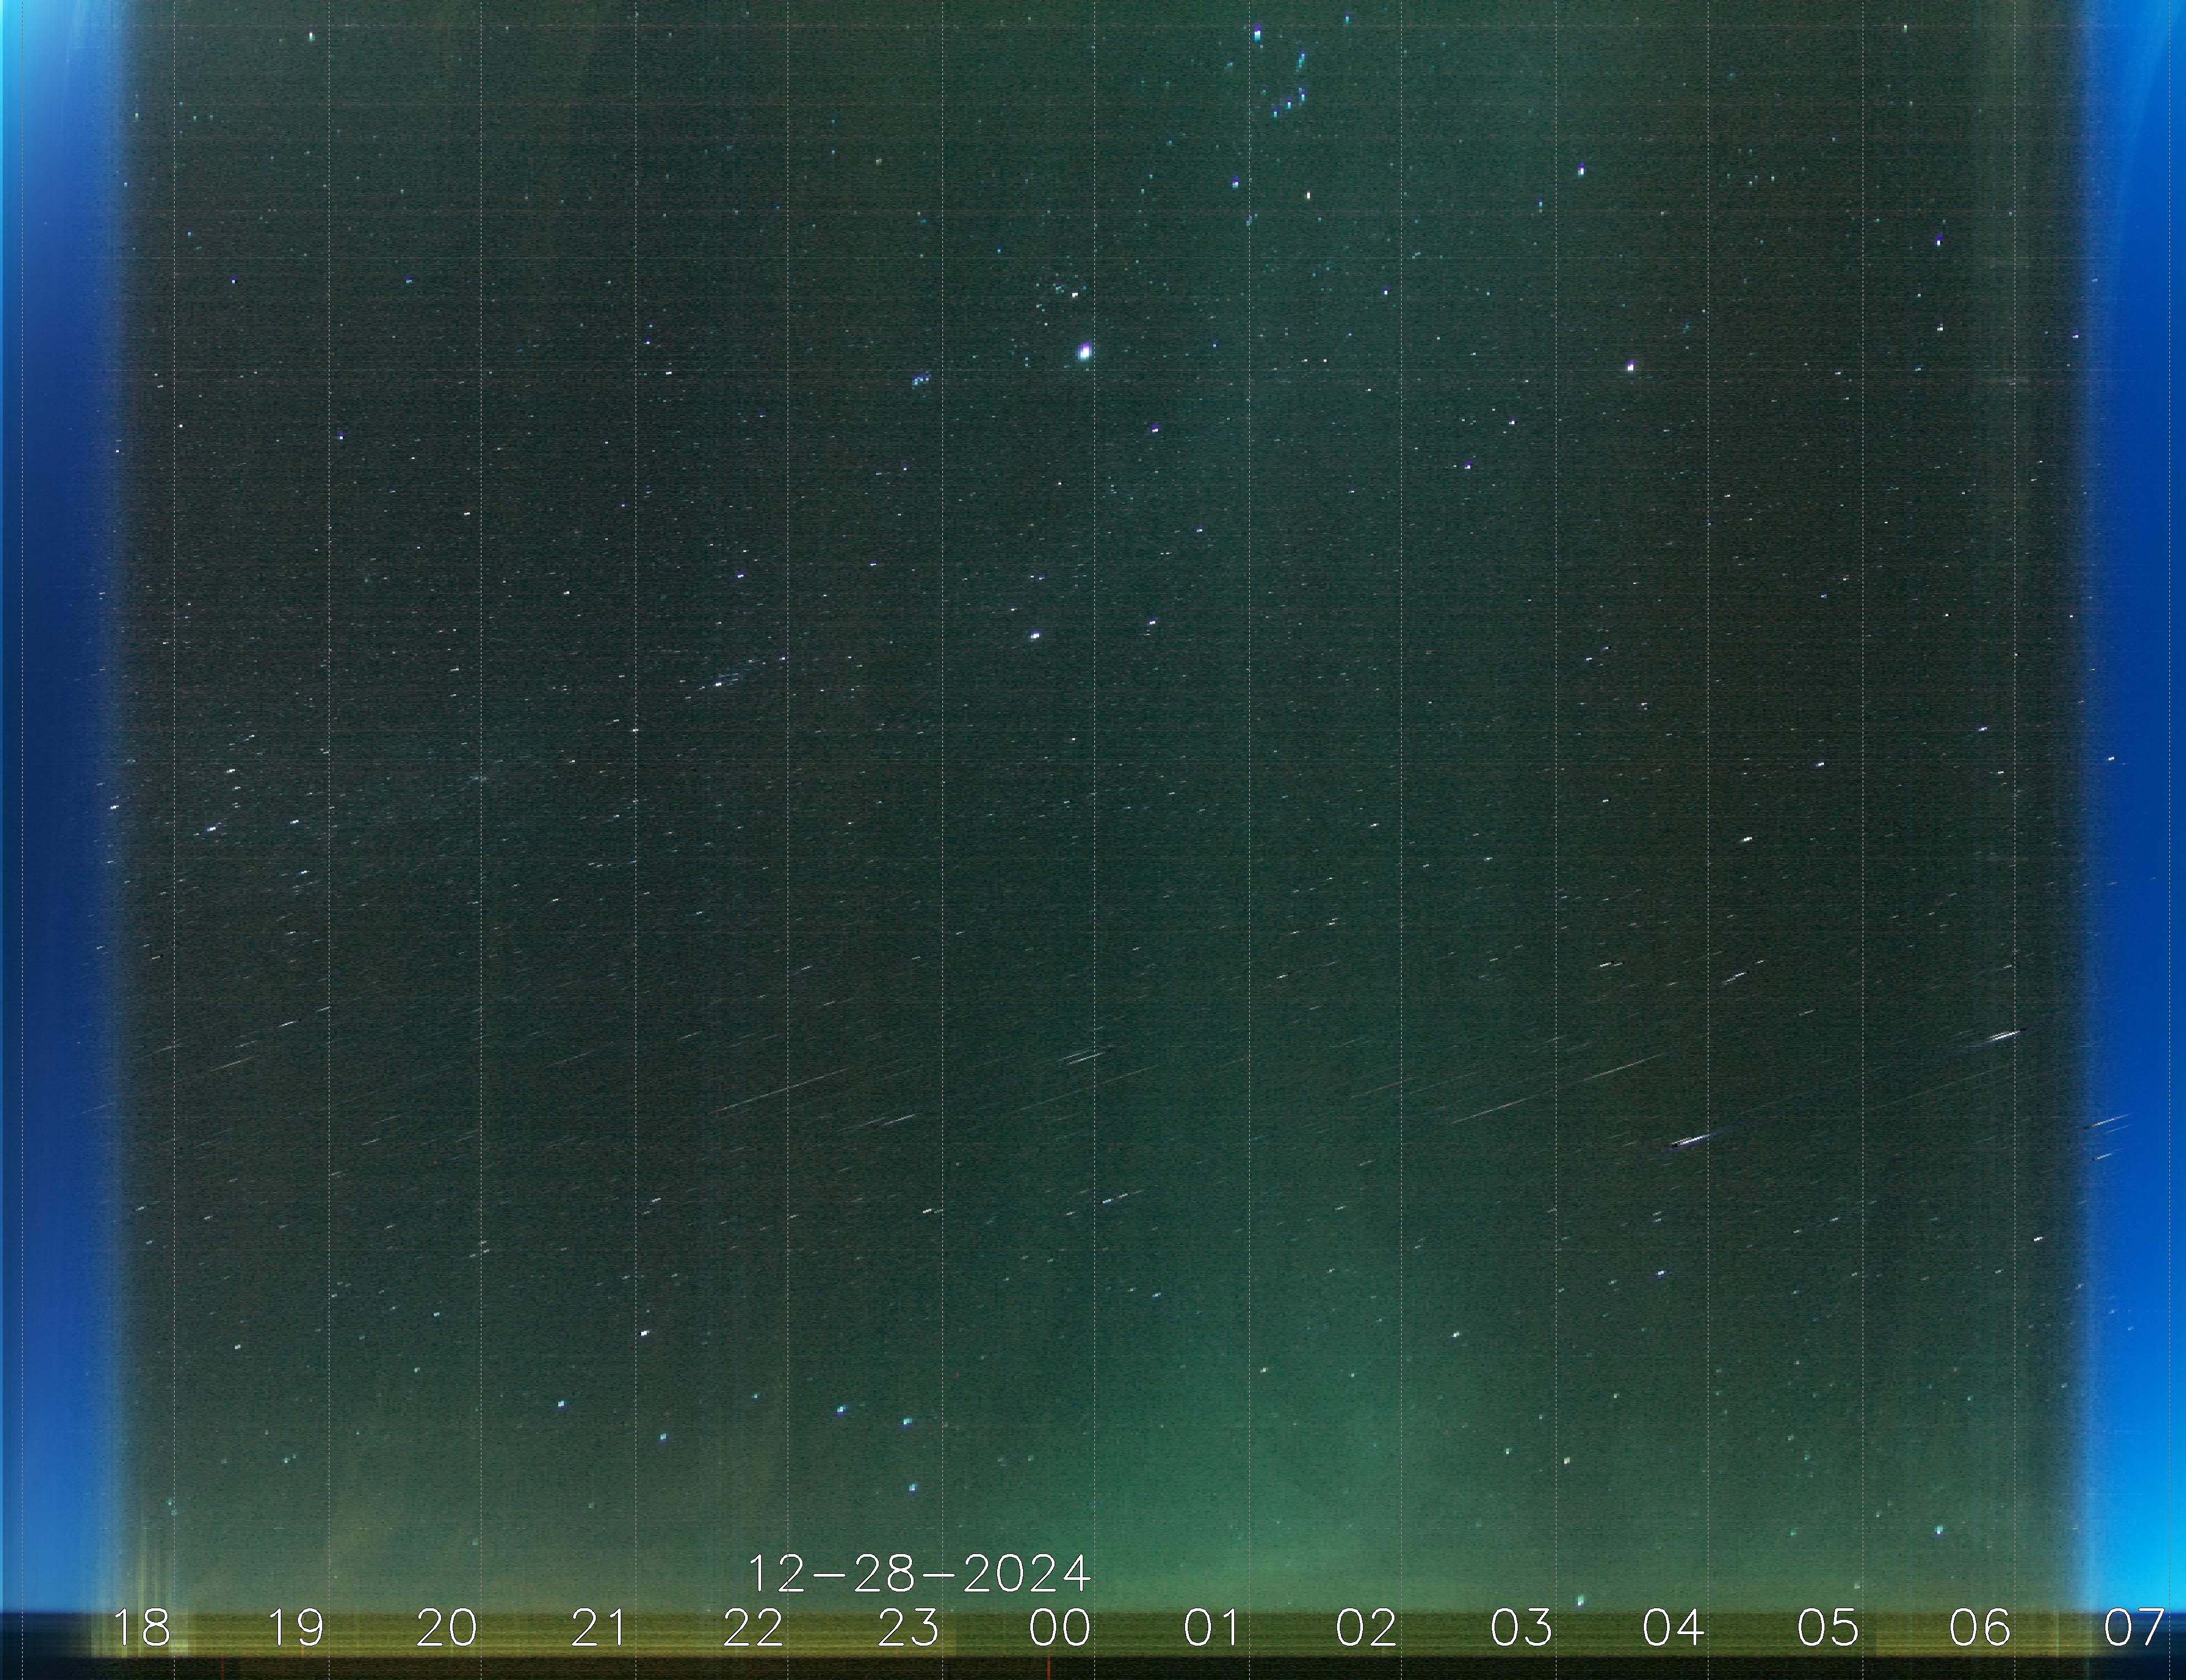
Task: Select the 05 hour marker
Action: click(1828, 1628)
